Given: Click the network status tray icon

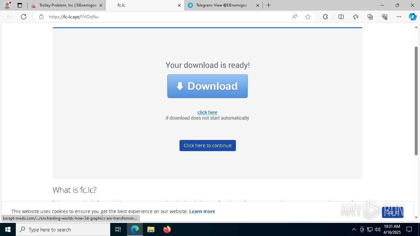Looking at the screenshot, I should click(x=370, y=229).
